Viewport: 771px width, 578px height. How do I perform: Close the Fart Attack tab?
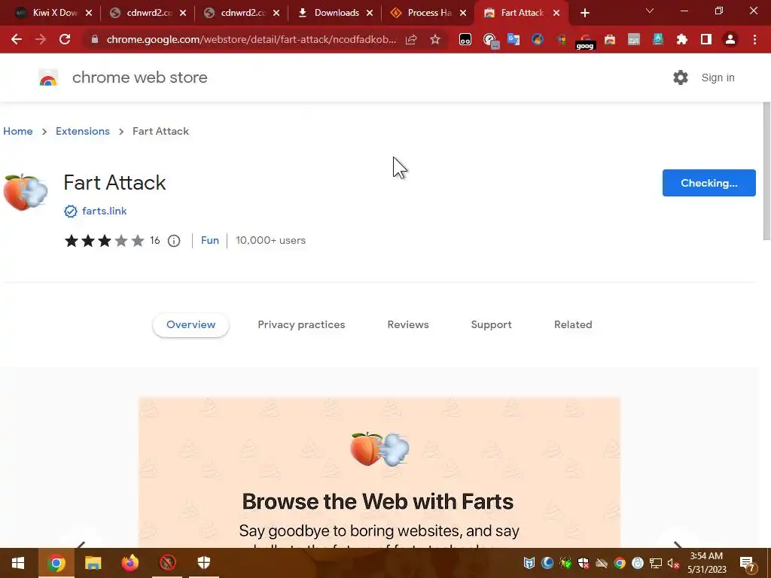556,14
